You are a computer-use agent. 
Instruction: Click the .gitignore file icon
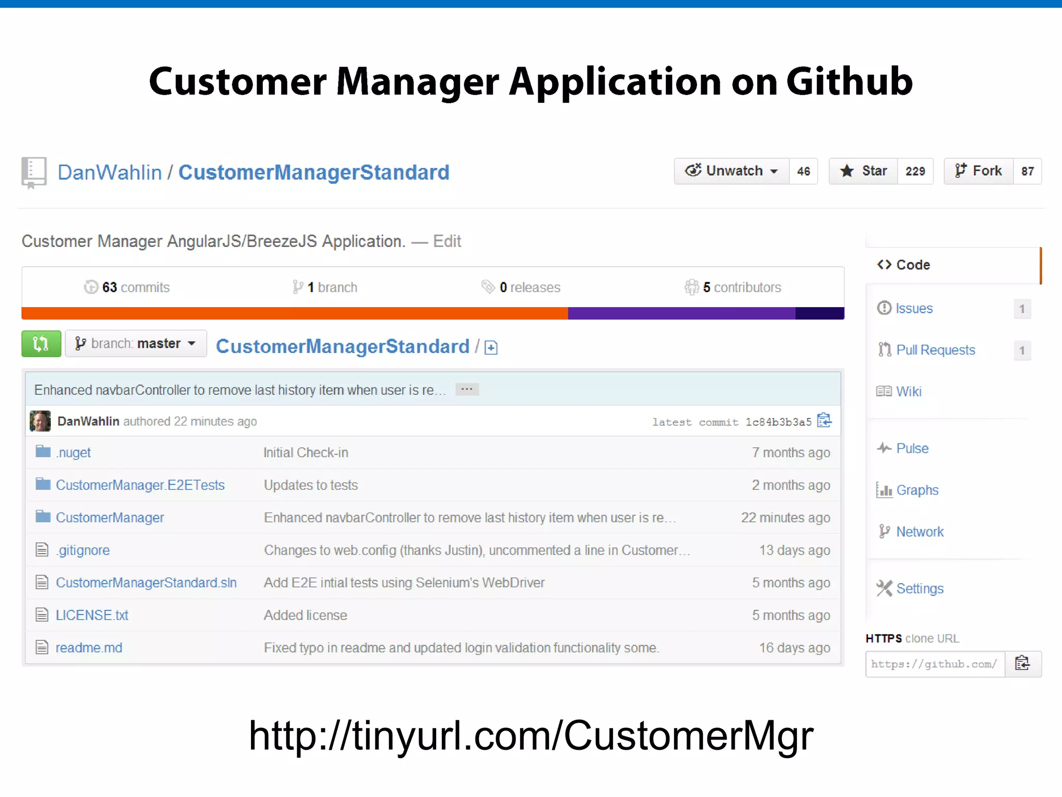42,549
